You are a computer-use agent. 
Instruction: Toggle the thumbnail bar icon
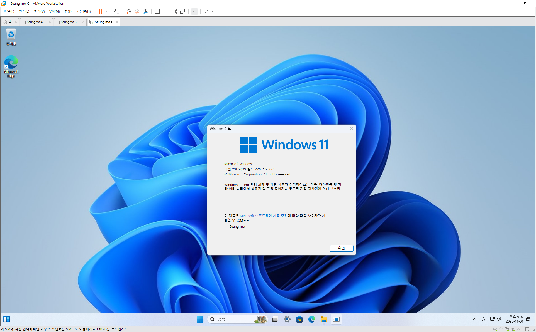tap(166, 11)
